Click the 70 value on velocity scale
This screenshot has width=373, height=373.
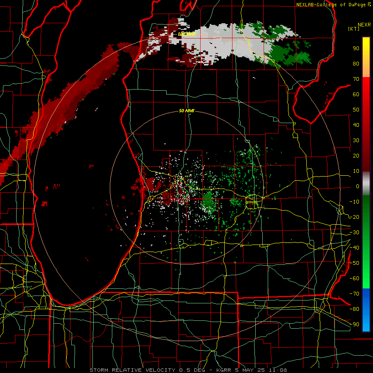pos(356,79)
